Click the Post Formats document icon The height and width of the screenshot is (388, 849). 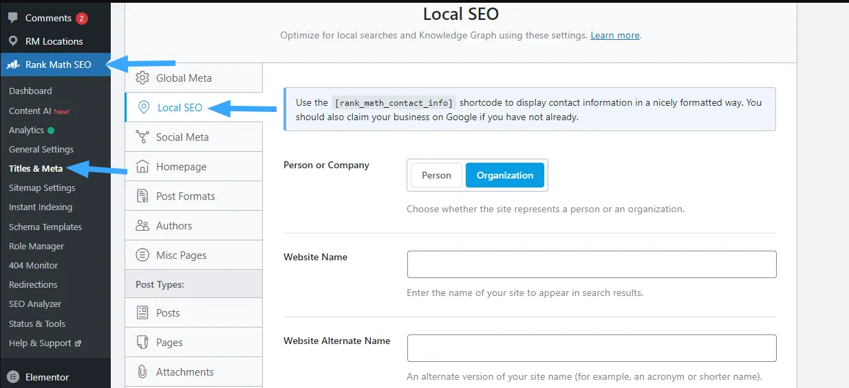click(x=142, y=196)
